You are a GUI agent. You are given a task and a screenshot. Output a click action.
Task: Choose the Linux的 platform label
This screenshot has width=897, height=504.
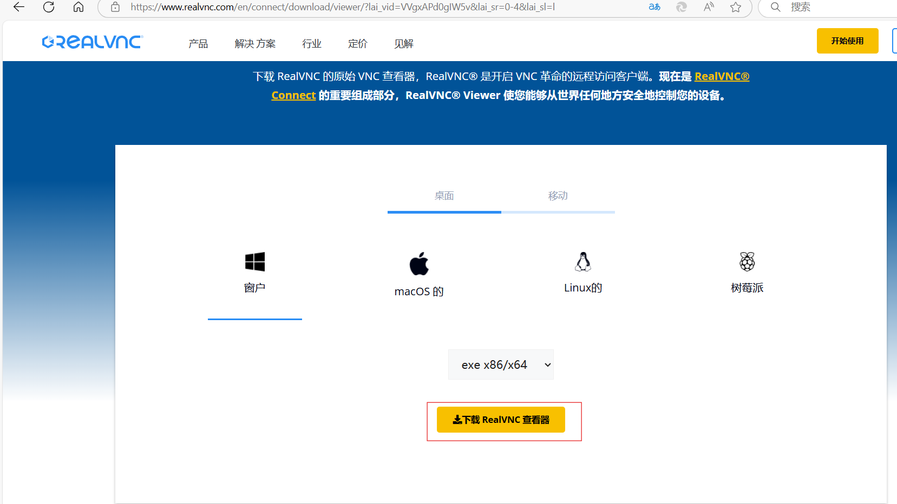(583, 288)
